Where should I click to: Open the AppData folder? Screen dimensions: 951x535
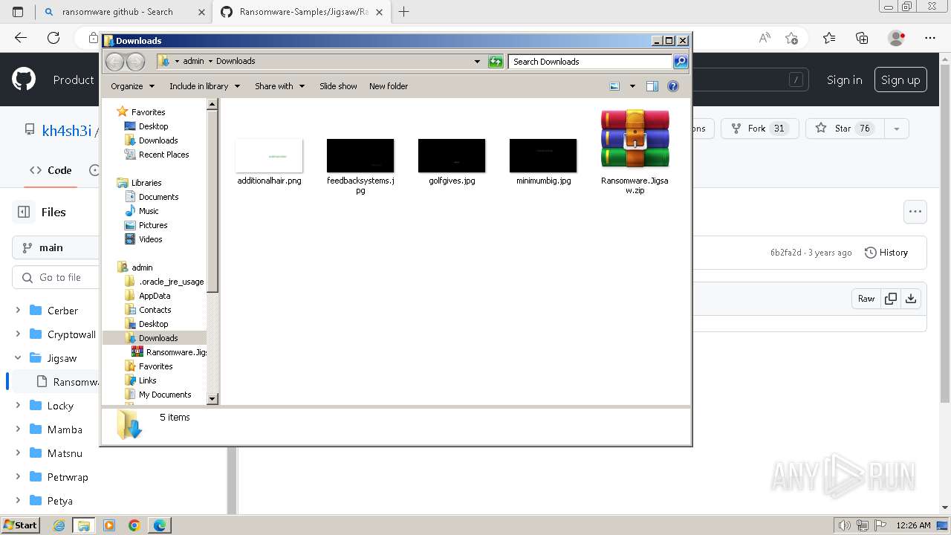tap(155, 296)
